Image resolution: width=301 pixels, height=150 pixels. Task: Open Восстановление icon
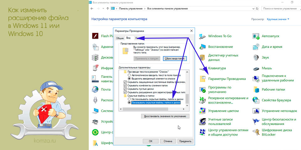(202, 47)
